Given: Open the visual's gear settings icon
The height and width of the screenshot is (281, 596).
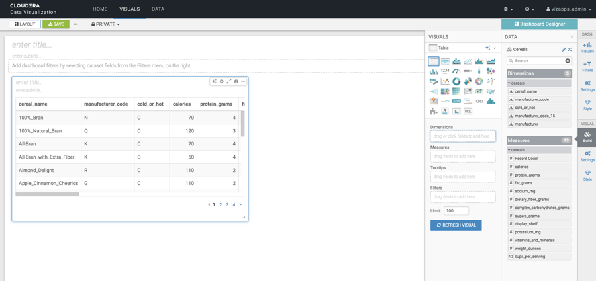Looking at the screenshot, I should (x=222, y=82).
